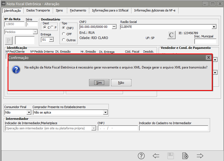Select the Outros radio option
224x161 pixels.
64,40
